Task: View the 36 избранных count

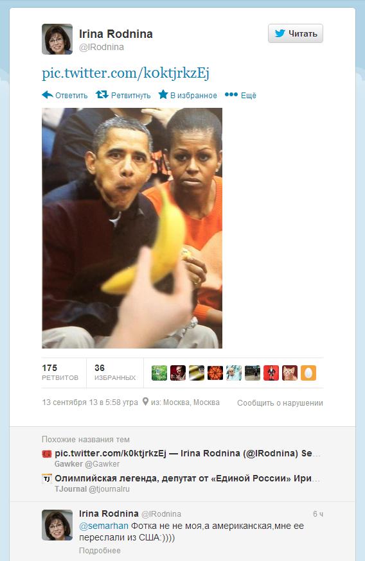Action: [x=115, y=372]
